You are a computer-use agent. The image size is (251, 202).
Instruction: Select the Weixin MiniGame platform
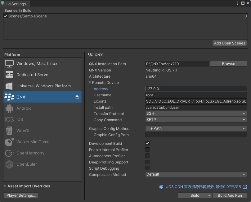(32, 142)
